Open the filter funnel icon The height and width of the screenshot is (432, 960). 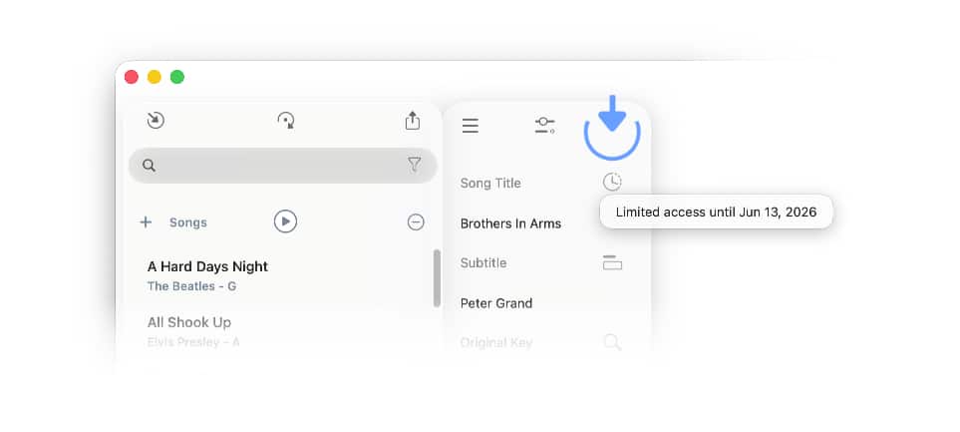(x=415, y=165)
